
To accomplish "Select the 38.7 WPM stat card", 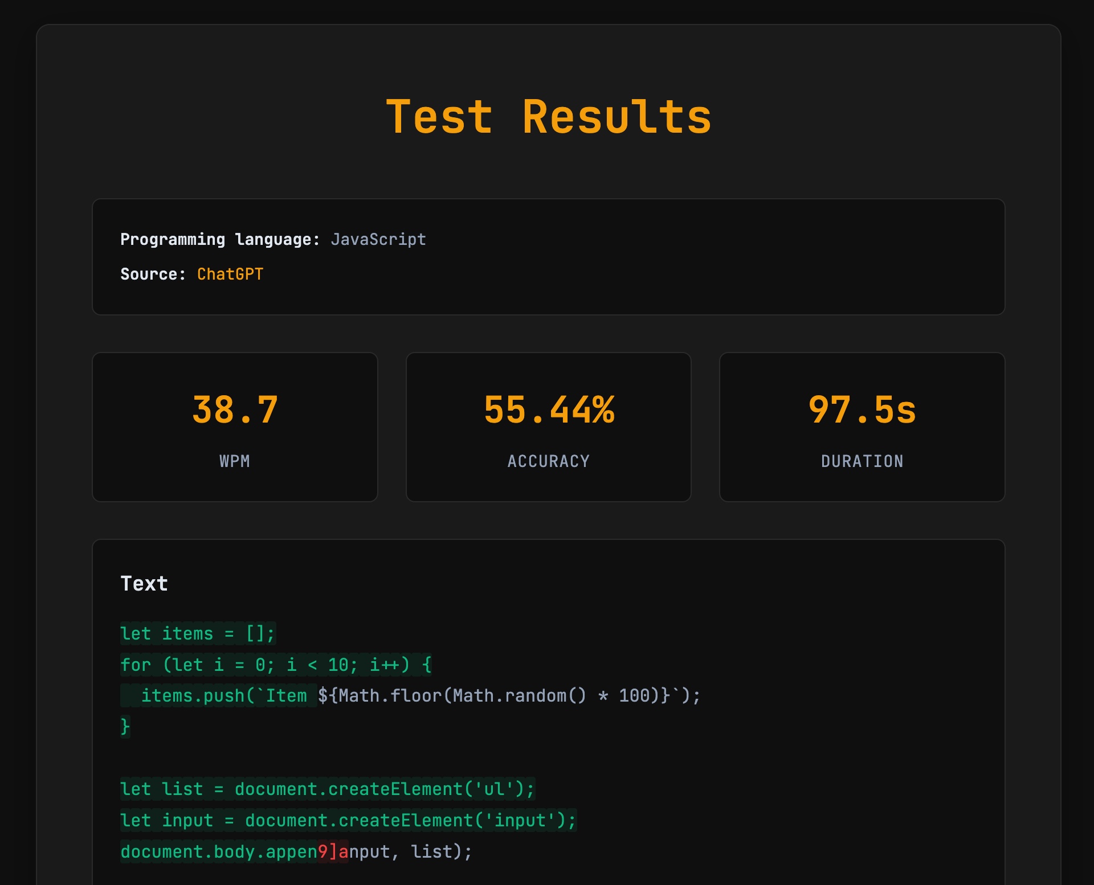I will [x=235, y=427].
